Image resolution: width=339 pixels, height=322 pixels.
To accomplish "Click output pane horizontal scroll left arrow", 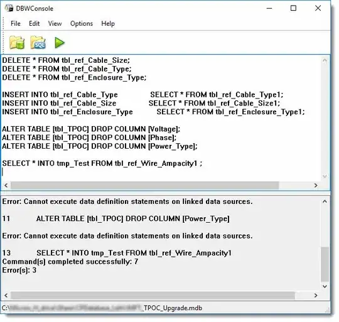I will 6,295.
